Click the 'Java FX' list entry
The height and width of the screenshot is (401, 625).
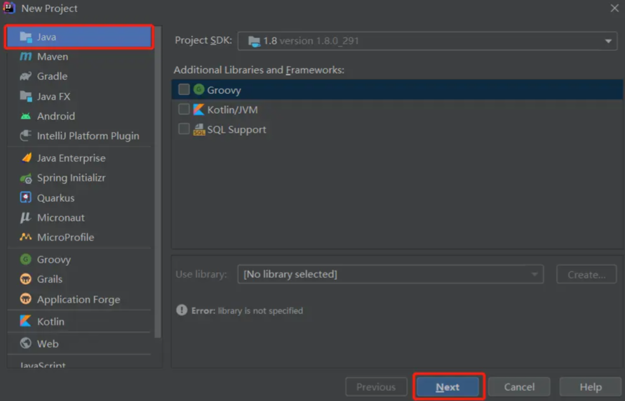79,96
